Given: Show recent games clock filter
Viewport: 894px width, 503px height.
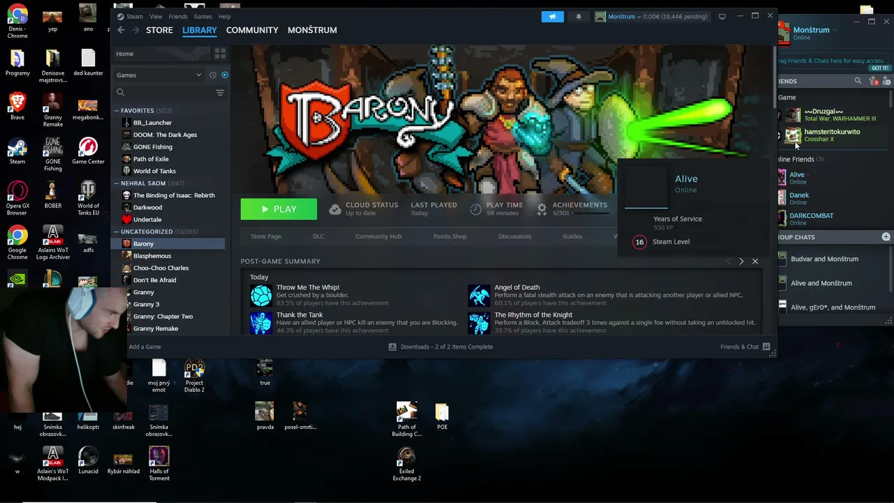Looking at the screenshot, I should coord(213,75).
